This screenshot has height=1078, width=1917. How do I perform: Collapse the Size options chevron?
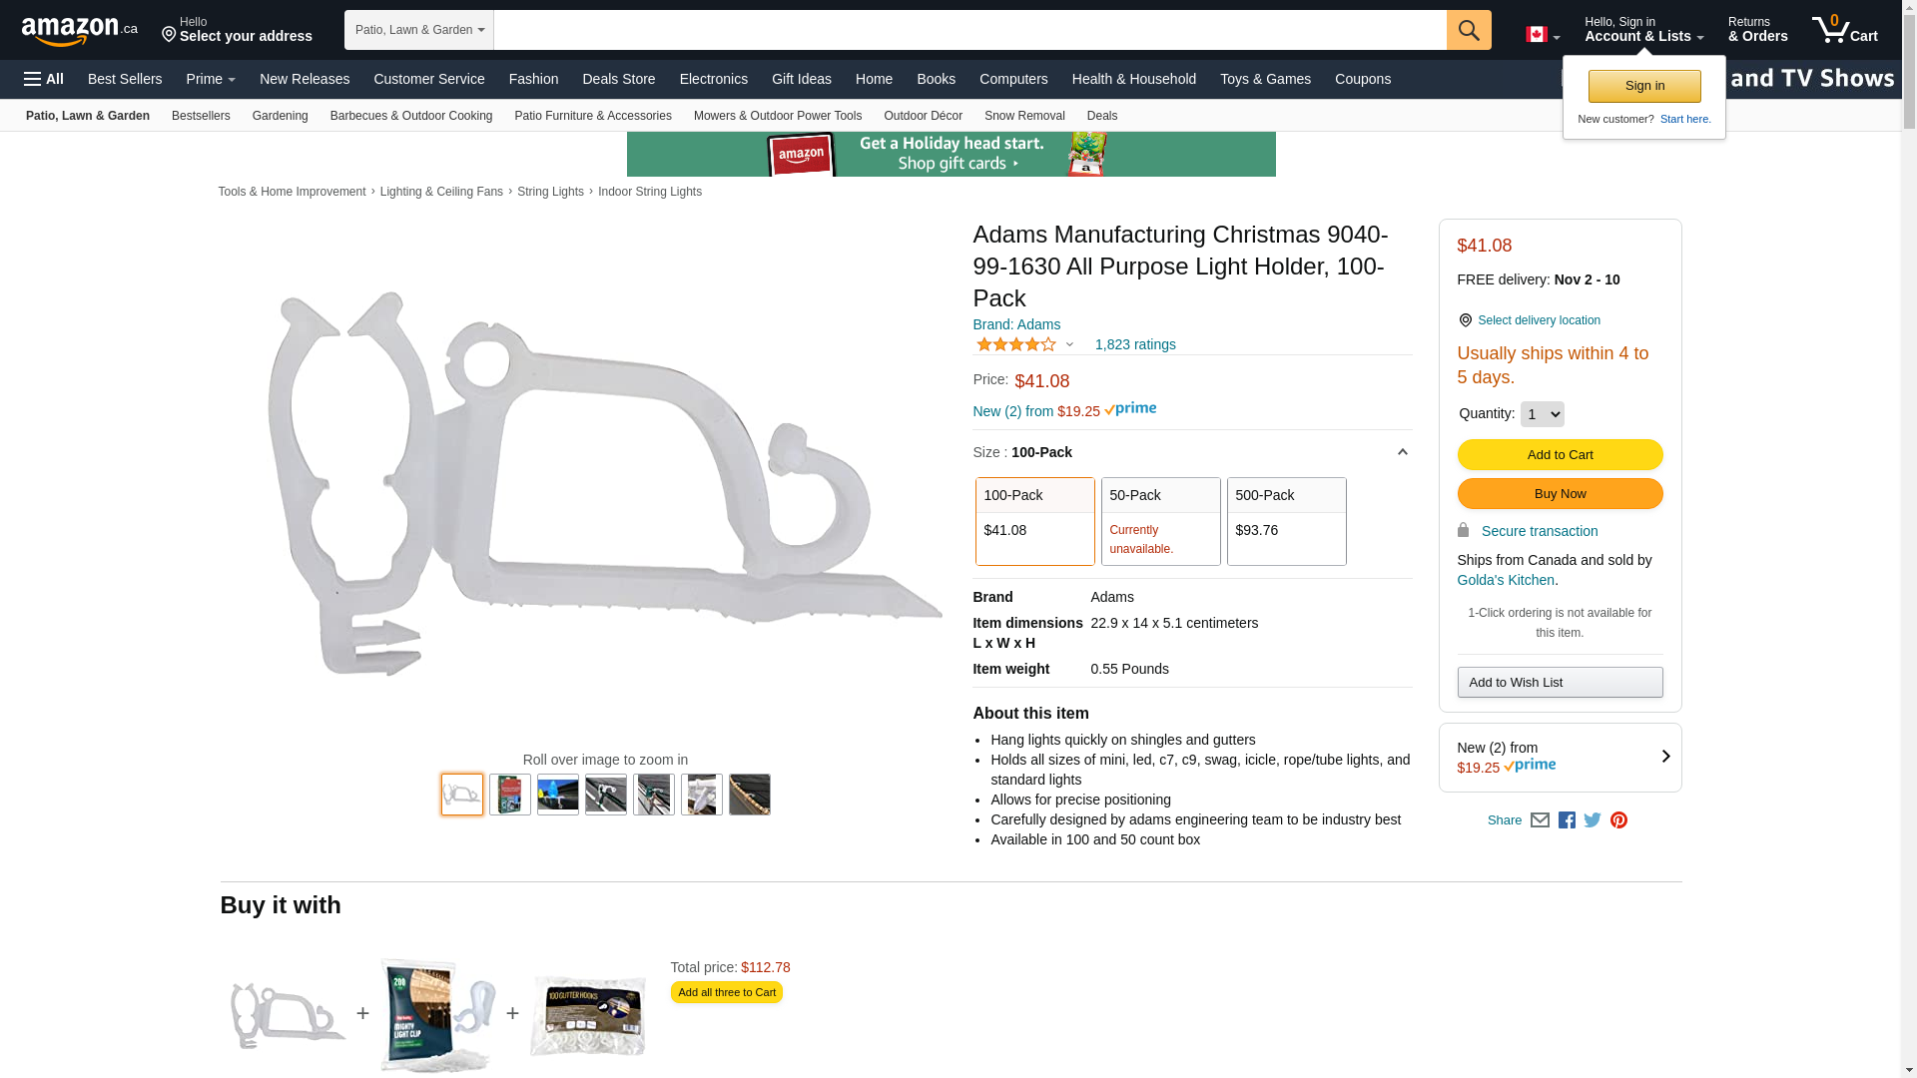[x=1402, y=452]
